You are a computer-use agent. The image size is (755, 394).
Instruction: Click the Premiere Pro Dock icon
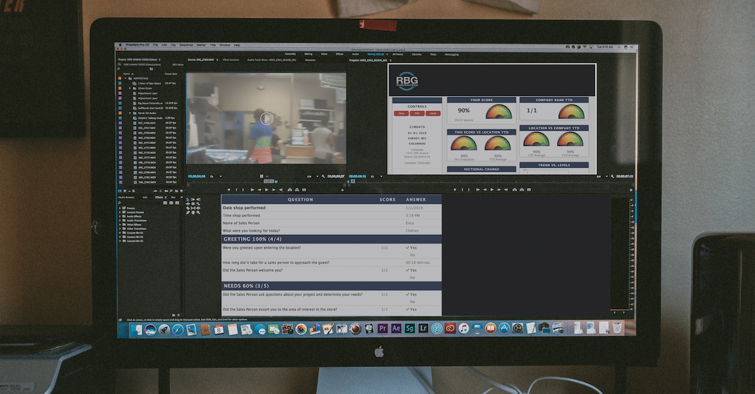tap(383, 328)
